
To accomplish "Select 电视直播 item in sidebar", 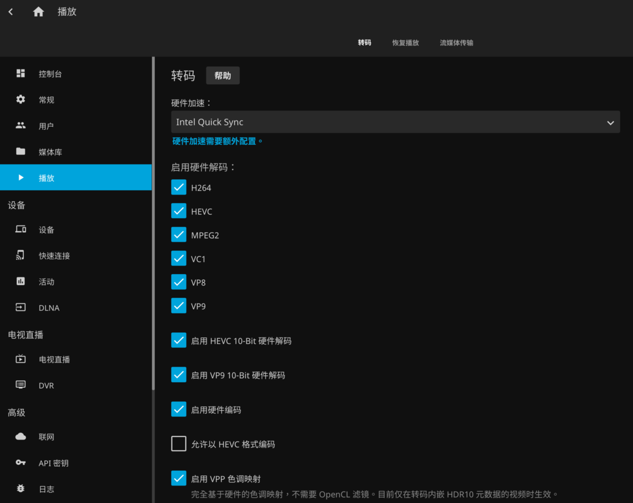I will tap(54, 359).
